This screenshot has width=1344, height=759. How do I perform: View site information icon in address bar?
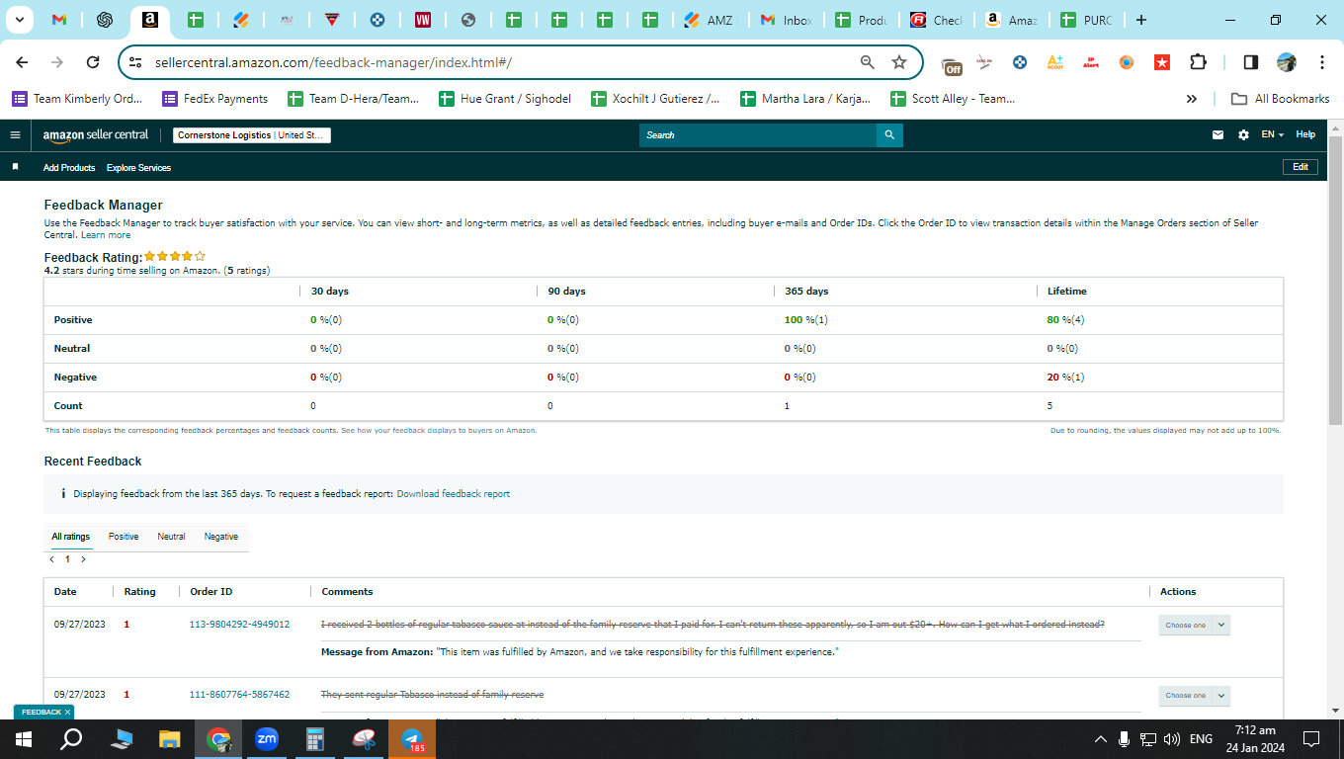point(135,62)
